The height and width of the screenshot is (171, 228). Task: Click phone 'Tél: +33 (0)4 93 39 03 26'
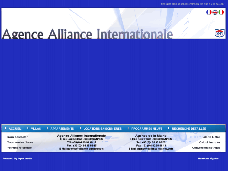[x=151, y=142]
